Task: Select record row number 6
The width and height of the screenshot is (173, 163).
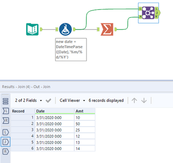Action: click(23, 148)
